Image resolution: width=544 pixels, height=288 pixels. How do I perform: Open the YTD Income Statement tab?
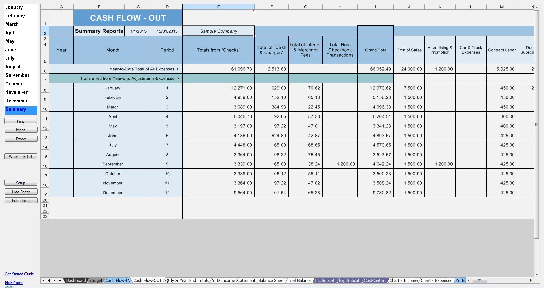[234, 281]
